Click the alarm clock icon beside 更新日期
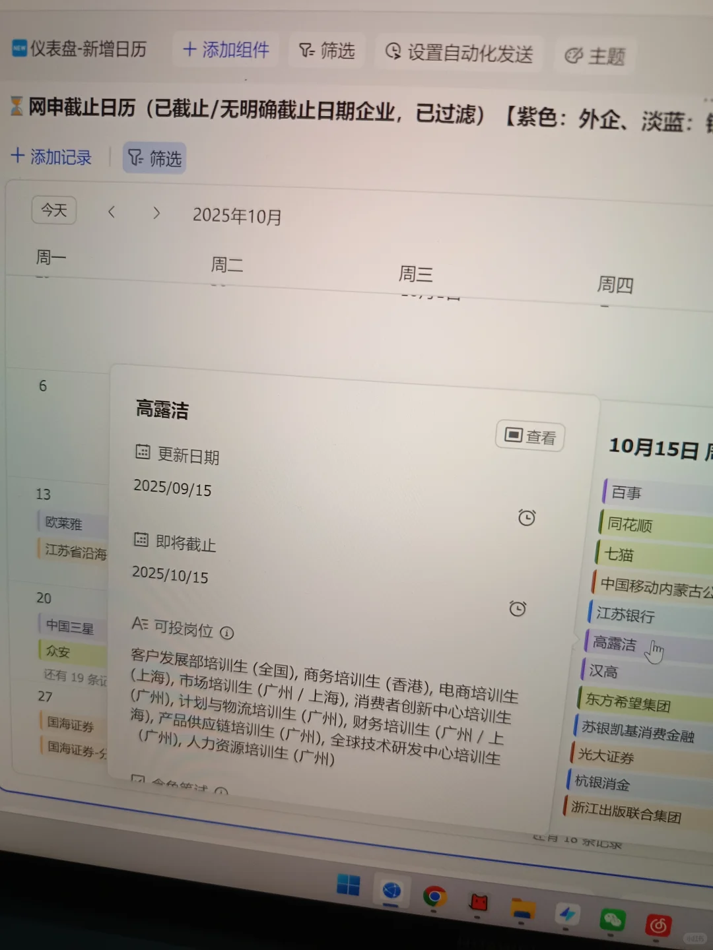Screen dimensions: 713x950 [526, 518]
